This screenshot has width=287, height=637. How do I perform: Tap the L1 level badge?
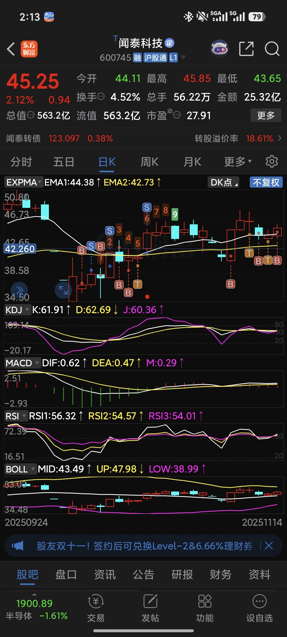[x=173, y=58]
